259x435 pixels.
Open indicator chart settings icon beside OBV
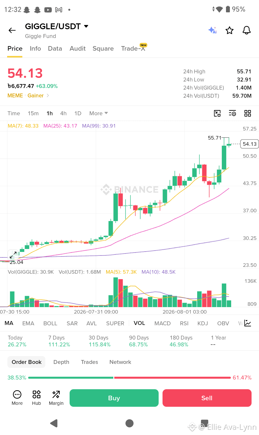coord(248,323)
